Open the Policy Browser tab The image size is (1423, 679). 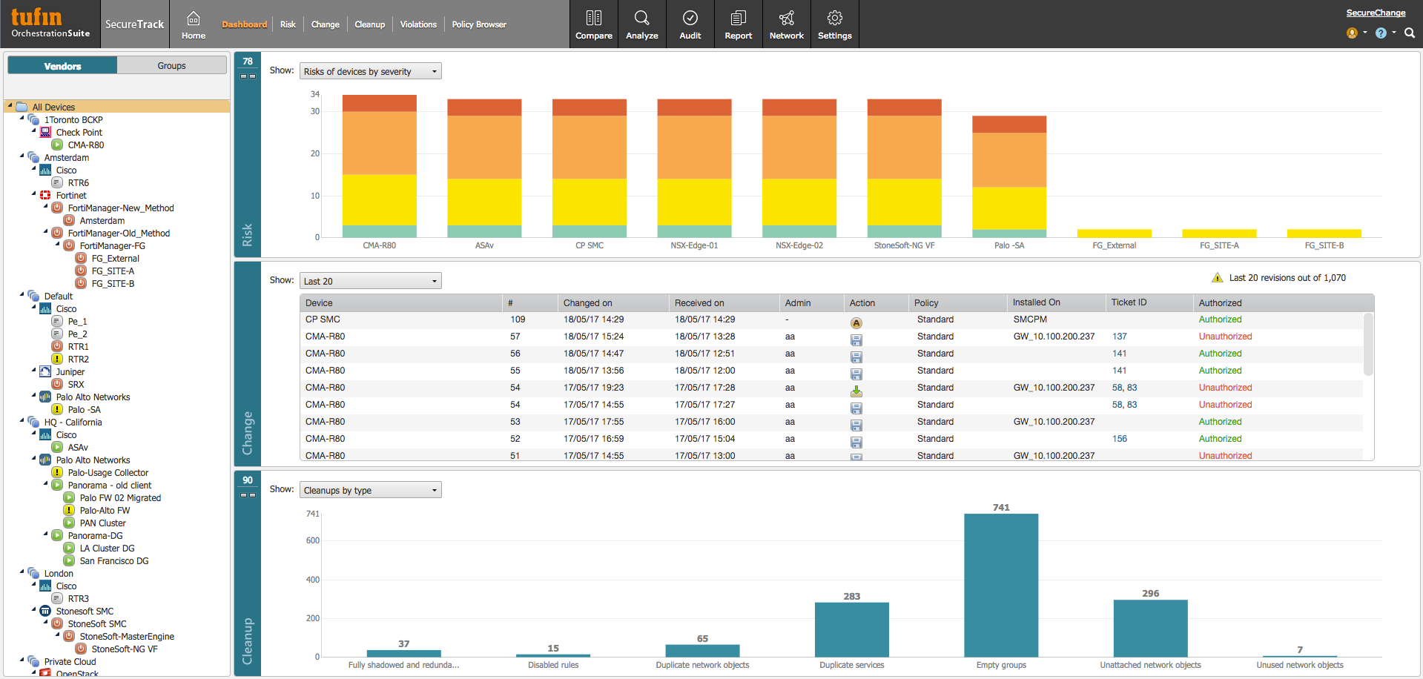tap(478, 24)
